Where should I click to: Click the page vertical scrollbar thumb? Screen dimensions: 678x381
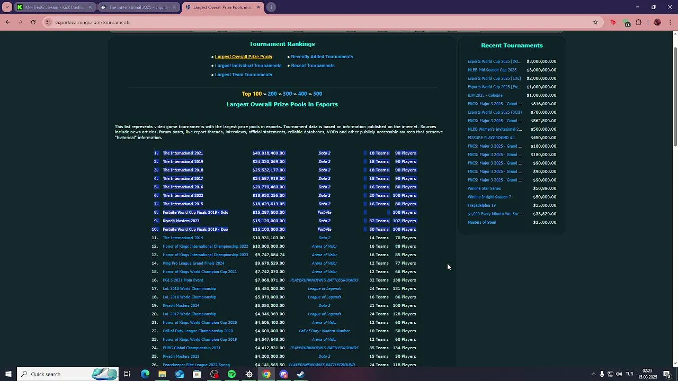(x=675, y=97)
